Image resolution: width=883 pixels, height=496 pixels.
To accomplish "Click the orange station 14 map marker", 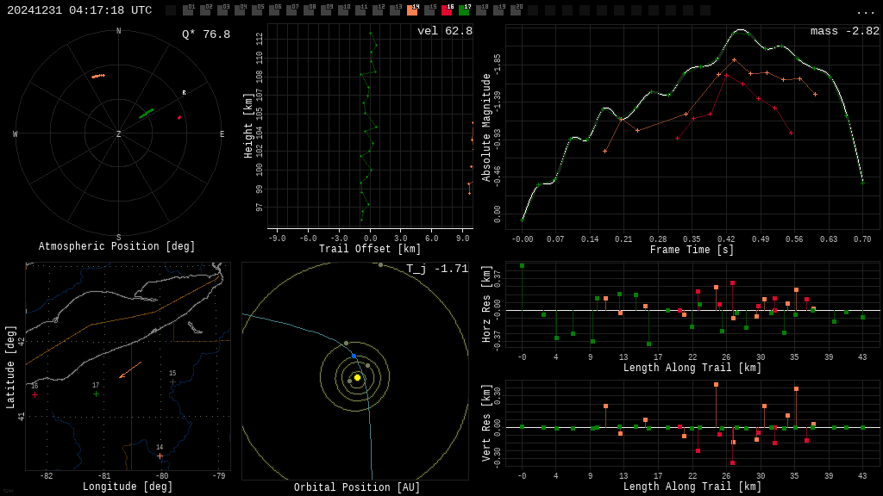I will coord(160,456).
